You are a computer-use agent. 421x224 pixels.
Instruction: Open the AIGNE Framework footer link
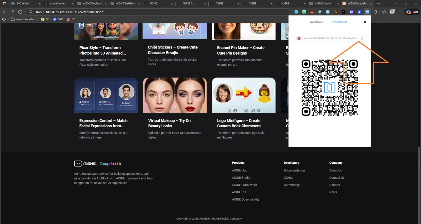click(244, 185)
